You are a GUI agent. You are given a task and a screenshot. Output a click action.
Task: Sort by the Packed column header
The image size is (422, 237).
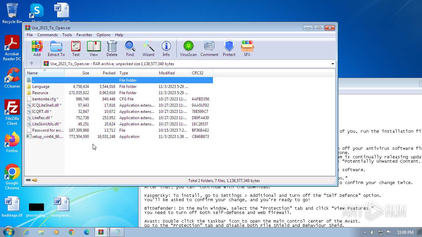coord(104,73)
